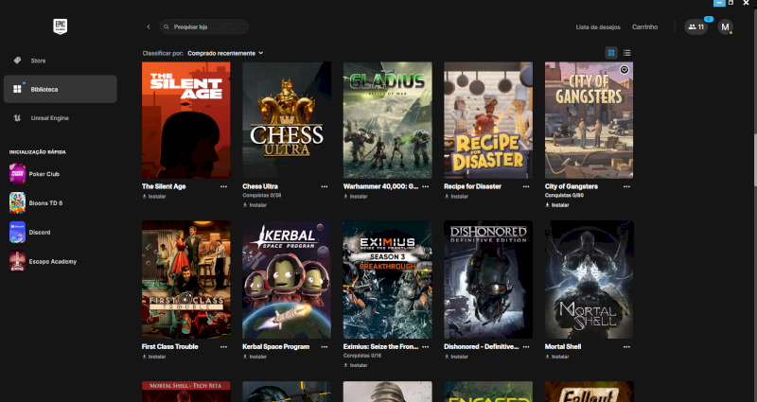Viewport: 757px width, 402px height.
Task: Install Eximius Seize the Frontline
Action: pyautogui.click(x=356, y=365)
